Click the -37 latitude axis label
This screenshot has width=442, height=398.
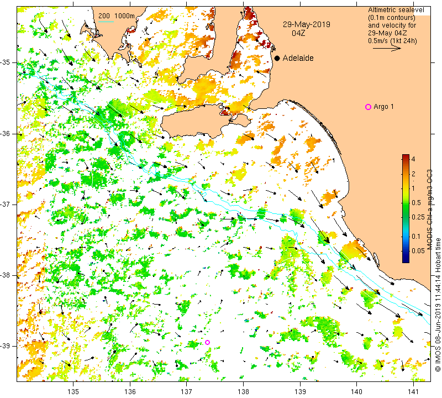click(x=6, y=203)
